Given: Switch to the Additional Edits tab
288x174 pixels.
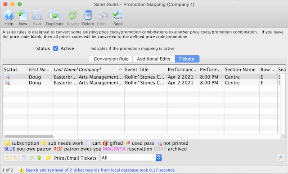Looking at the screenshot, I should [153, 59].
